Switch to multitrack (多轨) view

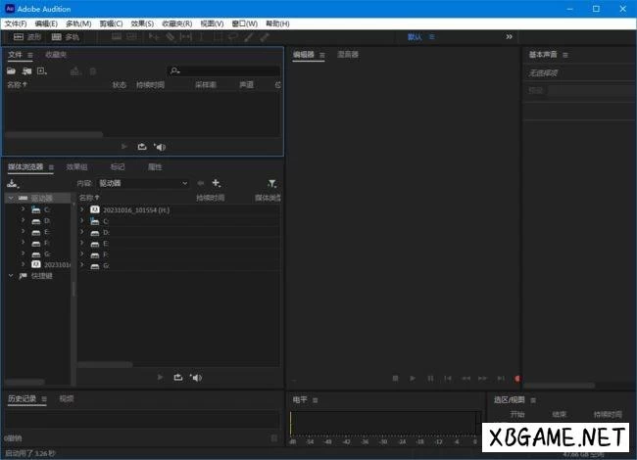point(66,36)
